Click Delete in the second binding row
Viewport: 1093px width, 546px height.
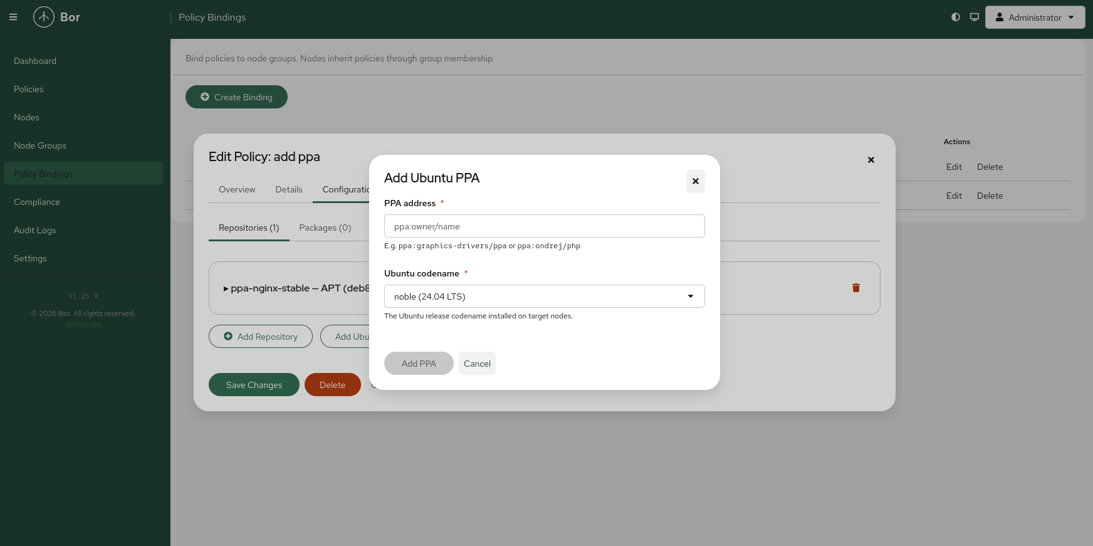pyautogui.click(x=990, y=196)
